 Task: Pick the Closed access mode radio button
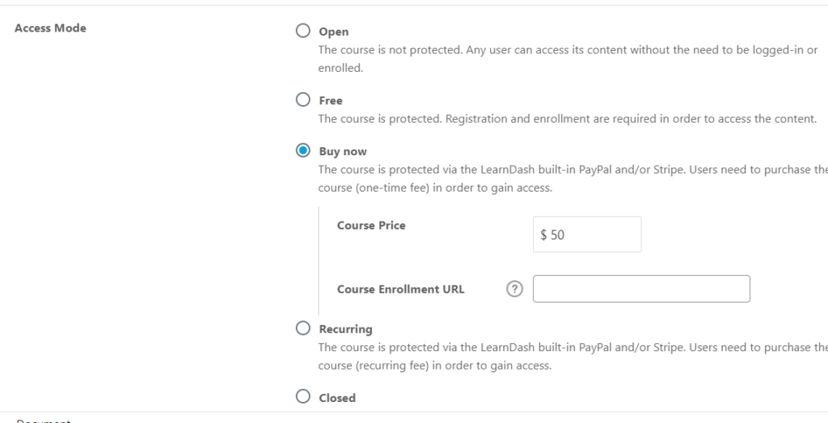[303, 396]
